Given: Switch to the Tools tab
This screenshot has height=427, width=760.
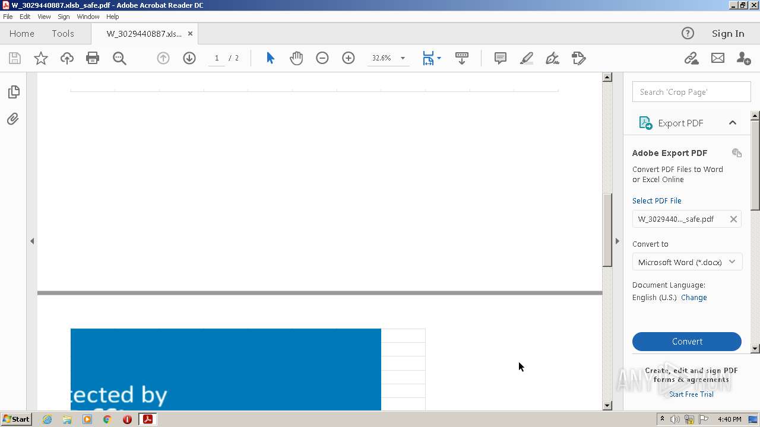Looking at the screenshot, I should click(63, 33).
